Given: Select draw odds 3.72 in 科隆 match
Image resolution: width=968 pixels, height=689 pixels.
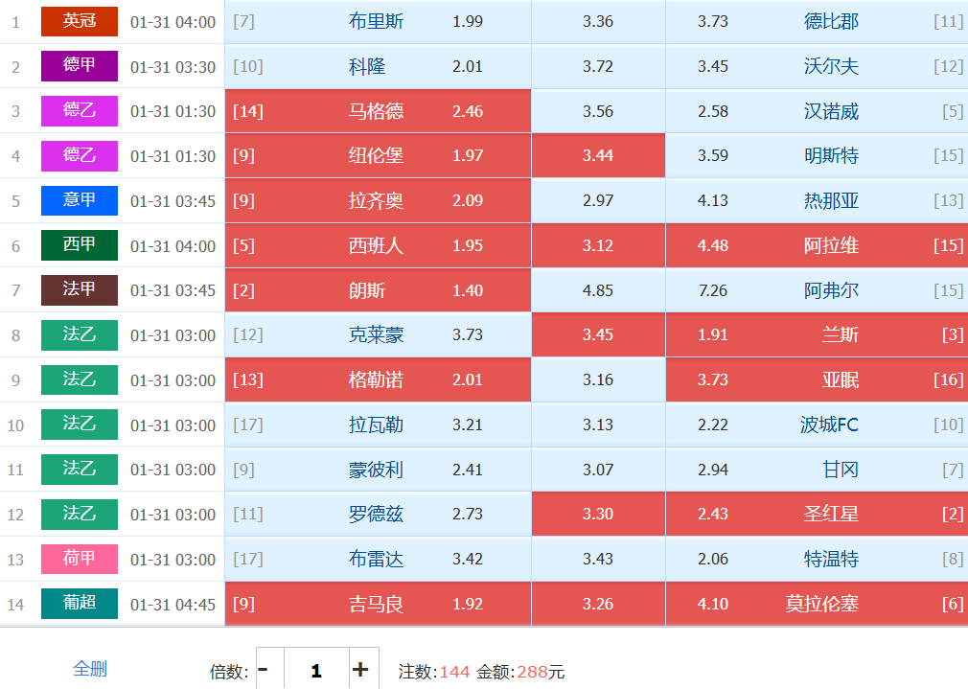Looking at the screenshot, I should point(597,66).
